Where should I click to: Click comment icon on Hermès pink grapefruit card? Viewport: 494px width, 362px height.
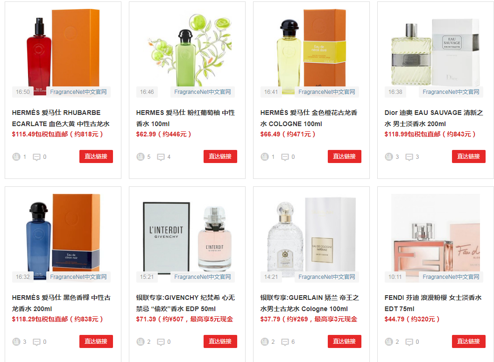(x=161, y=157)
